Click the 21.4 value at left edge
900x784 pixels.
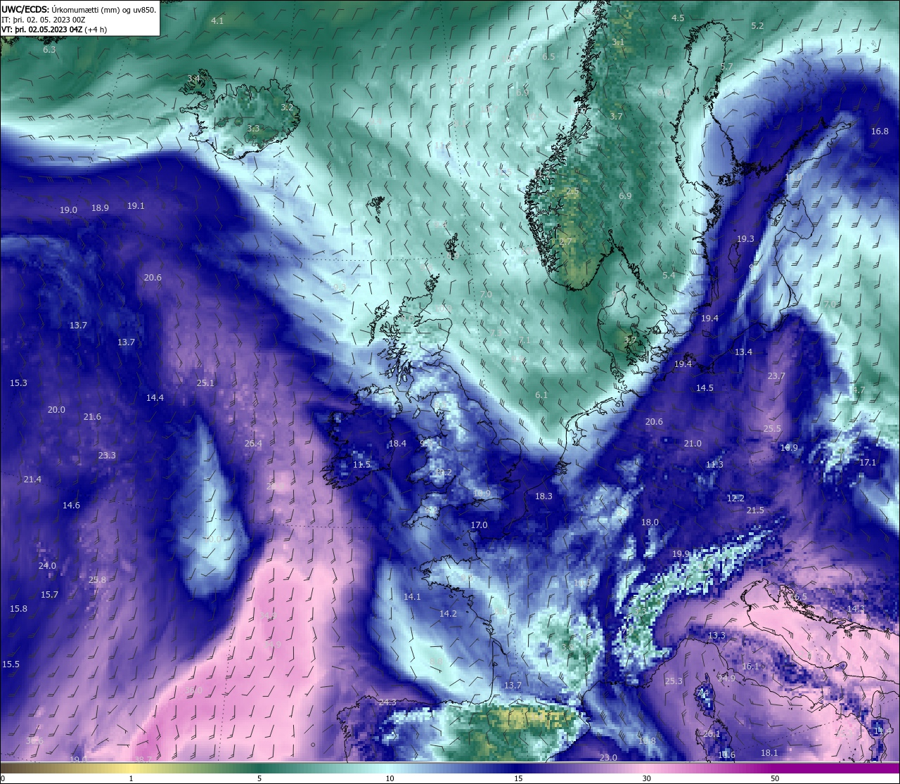click(32, 480)
